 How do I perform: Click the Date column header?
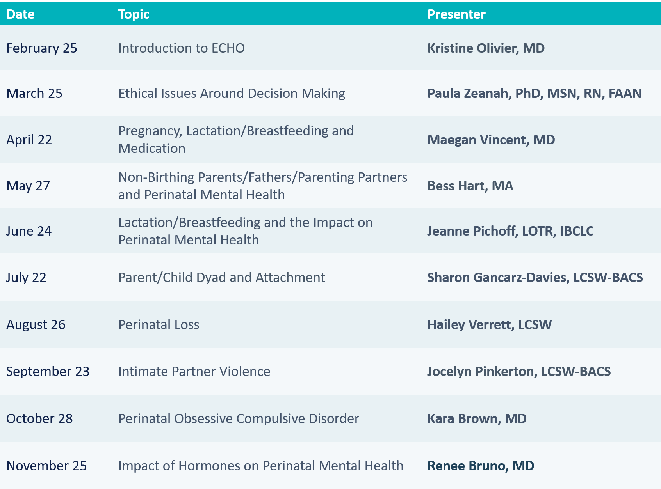pyautogui.click(x=20, y=14)
